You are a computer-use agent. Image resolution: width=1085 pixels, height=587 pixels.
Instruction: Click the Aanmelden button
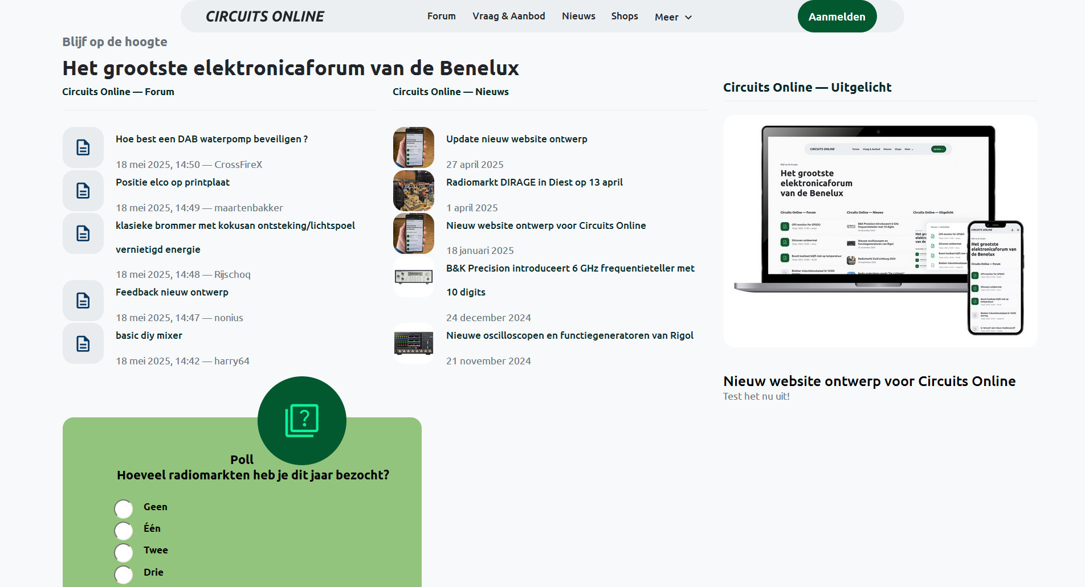(837, 17)
